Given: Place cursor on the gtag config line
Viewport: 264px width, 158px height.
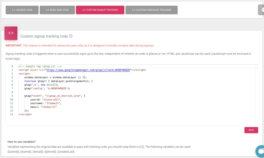Looking at the screenshot, I should (x=47, y=88).
